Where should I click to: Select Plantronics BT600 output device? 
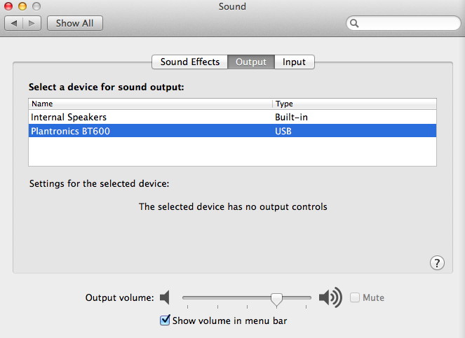click(232, 131)
